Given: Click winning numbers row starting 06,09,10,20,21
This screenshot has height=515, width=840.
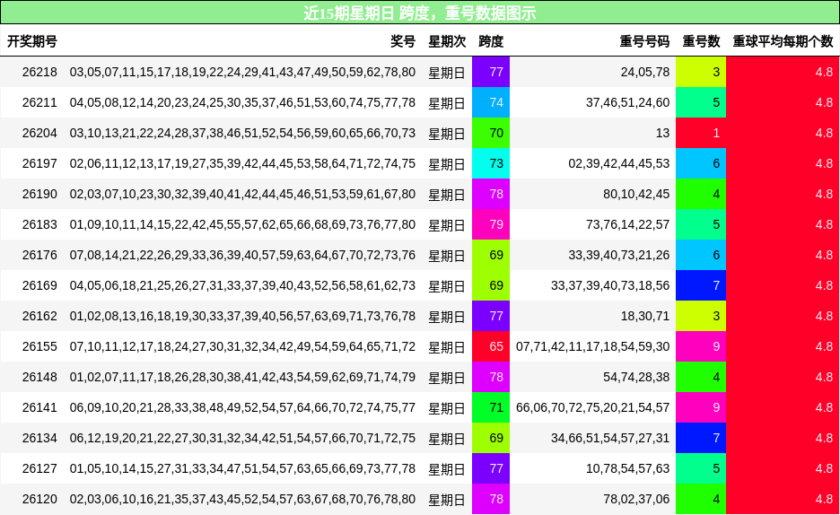Looking at the screenshot, I should [242, 408].
